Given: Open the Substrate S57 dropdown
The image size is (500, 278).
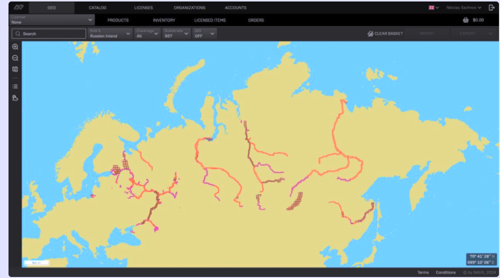Looking at the screenshot, I should (x=177, y=33).
